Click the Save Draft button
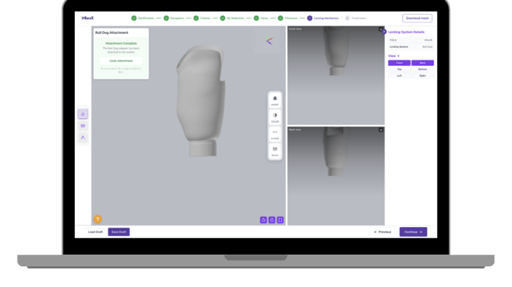Image resolution: width=512 pixels, height=287 pixels. (x=119, y=232)
